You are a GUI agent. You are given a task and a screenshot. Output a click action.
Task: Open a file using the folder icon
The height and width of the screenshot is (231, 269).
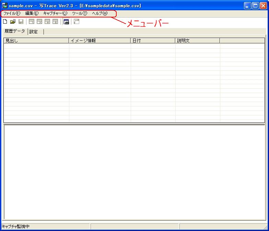pos(13,22)
